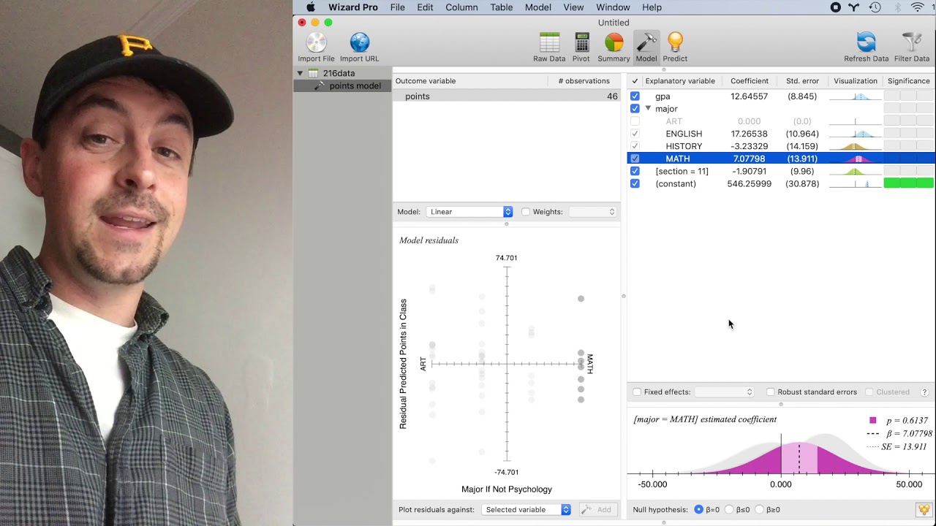Open the Table menu
The image size is (936, 526).
[x=501, y=7]
